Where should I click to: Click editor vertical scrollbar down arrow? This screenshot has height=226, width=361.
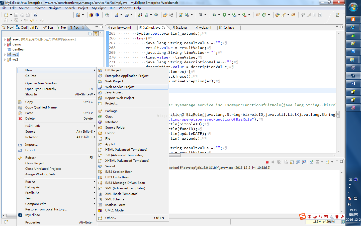coord(338,151)
